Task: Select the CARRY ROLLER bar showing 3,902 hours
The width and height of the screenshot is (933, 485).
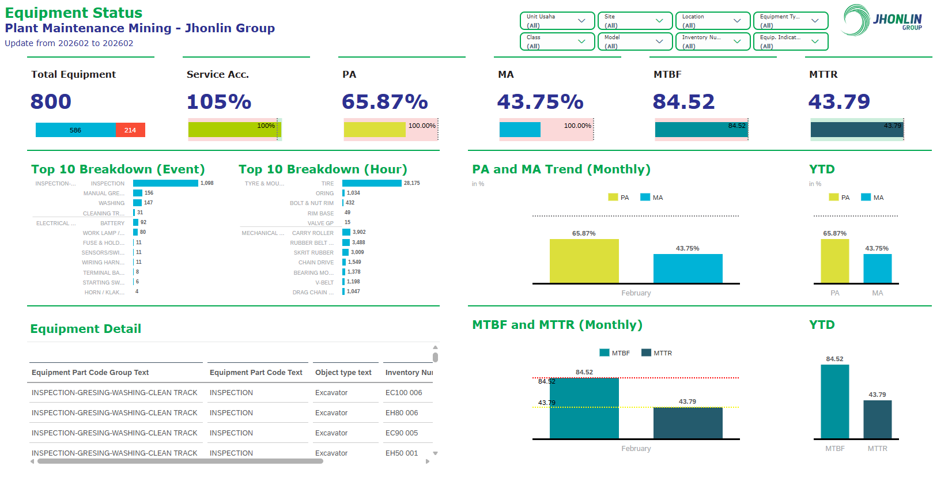Action: tap(346, 232)
